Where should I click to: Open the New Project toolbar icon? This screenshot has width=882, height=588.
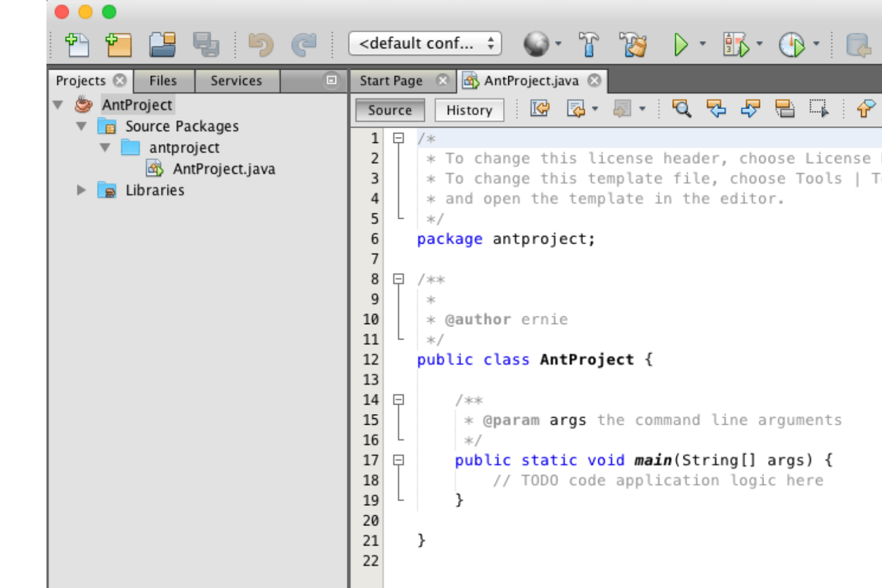[x=118, y=43]
